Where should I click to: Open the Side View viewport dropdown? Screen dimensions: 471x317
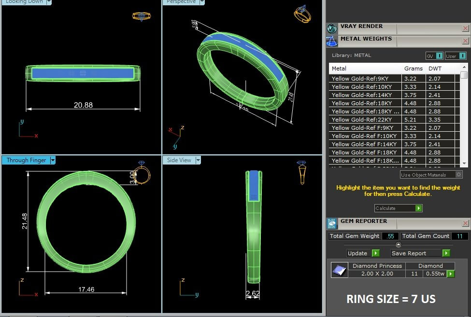click(x=198, y=160)
